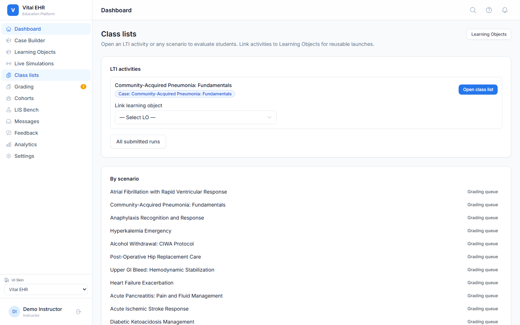Click the Grading sidebar icon
The image size is (520, 325).
[x=9, y=87]
